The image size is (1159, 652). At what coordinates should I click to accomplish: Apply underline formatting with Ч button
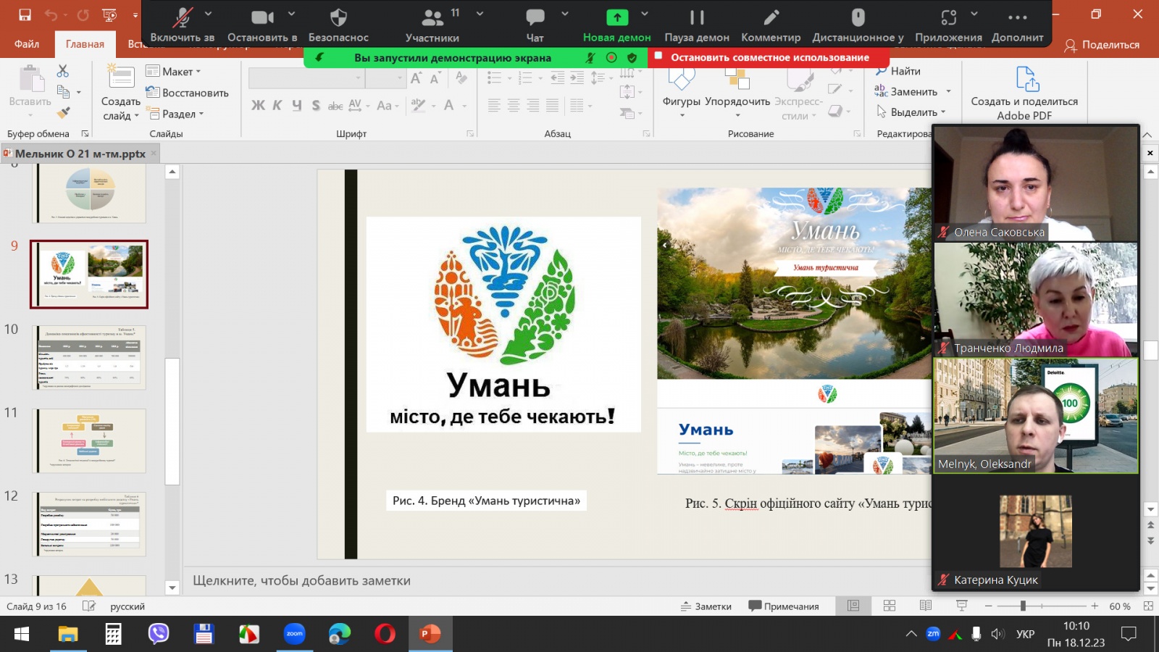point(297,105)
